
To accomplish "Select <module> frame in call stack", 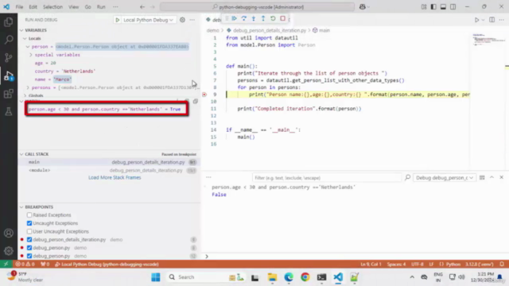I will coord(110,170).
